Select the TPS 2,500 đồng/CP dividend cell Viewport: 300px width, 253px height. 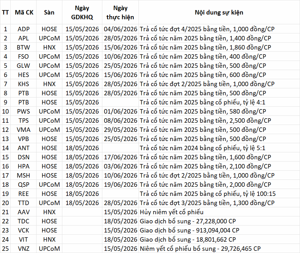(219, 121)
